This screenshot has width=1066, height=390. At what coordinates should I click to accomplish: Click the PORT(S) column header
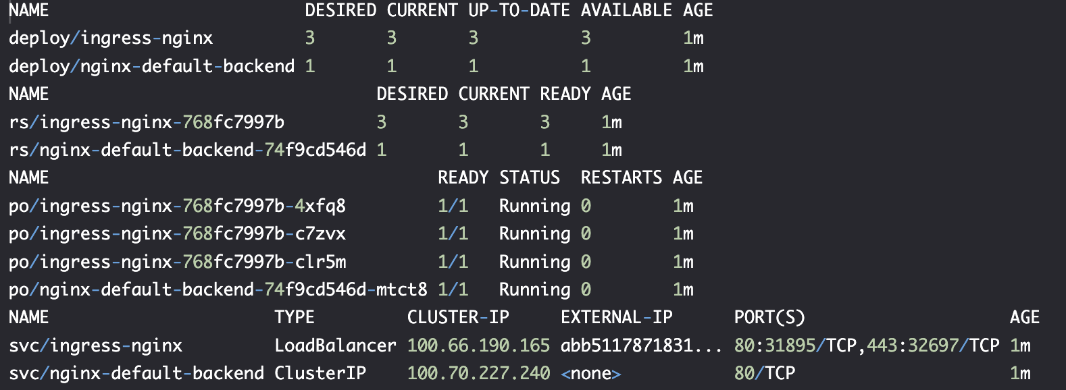769,317
